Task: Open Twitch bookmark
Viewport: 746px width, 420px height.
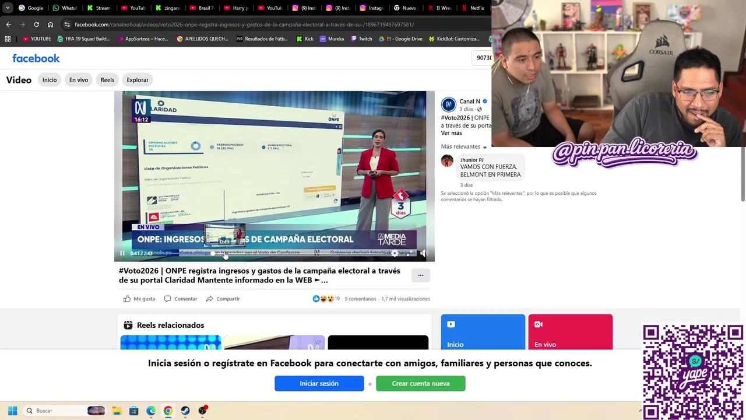Action: (361, 39)
